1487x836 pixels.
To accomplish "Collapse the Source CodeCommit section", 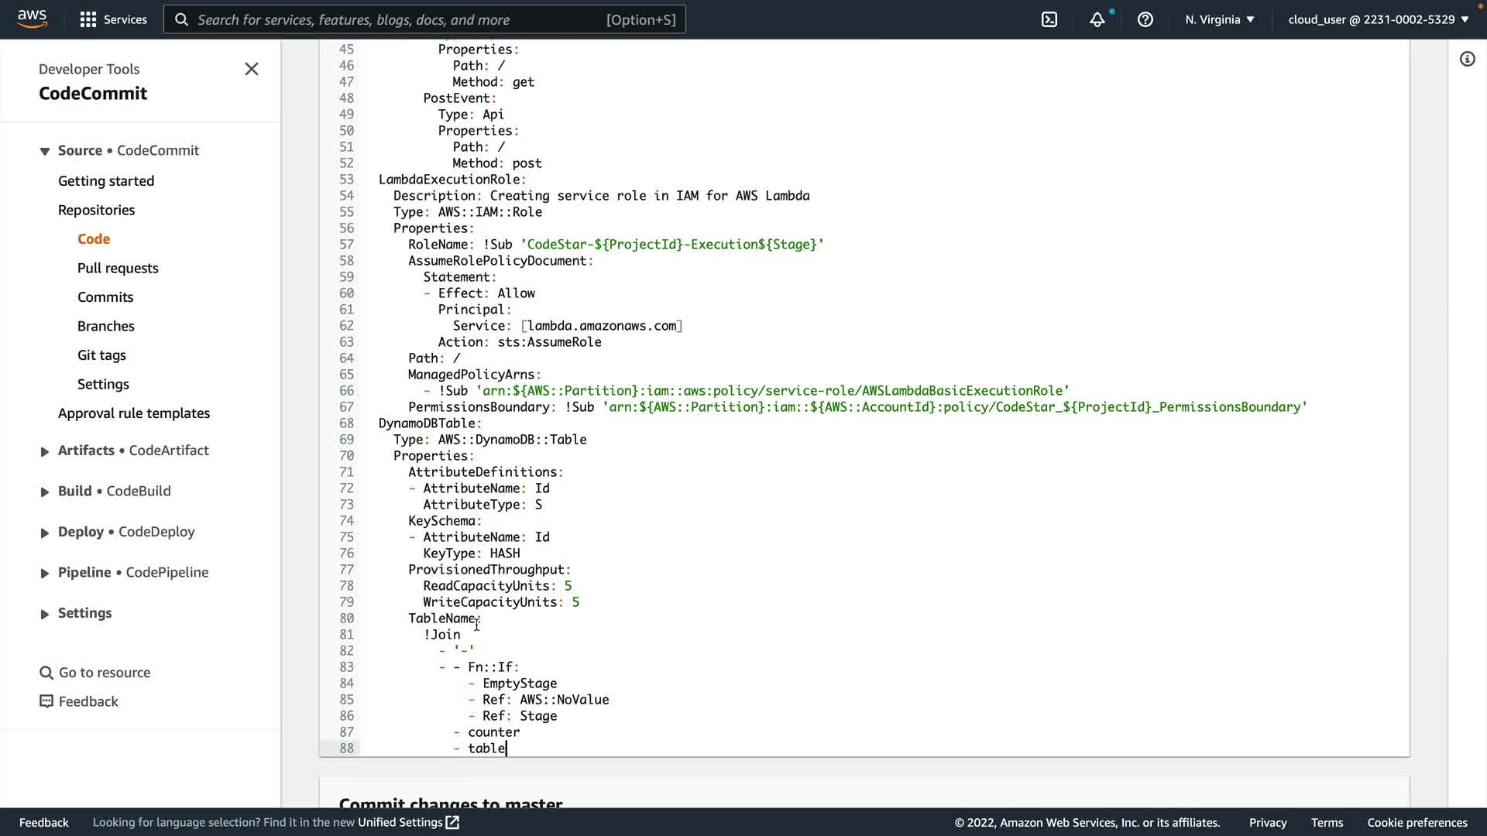I will click(x=45, y=151).
